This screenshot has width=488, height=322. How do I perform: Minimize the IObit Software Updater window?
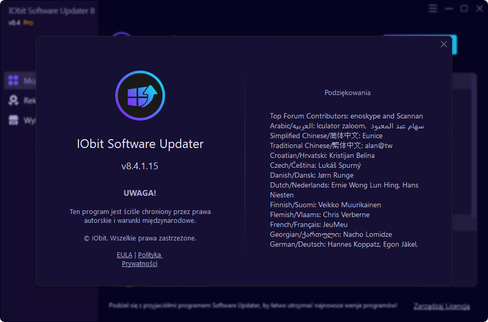coord(449,8)
